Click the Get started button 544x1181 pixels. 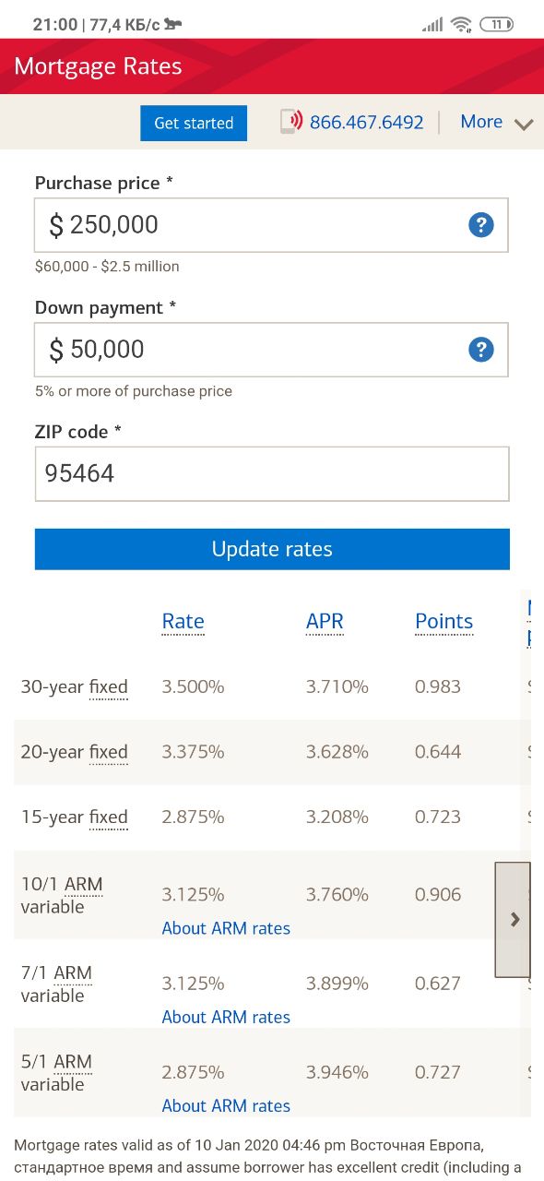pyautogui.click(x=194, y=123)
